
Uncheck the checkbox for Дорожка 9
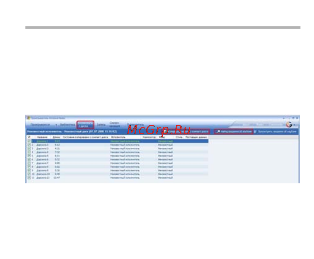(x=29, y=171)
